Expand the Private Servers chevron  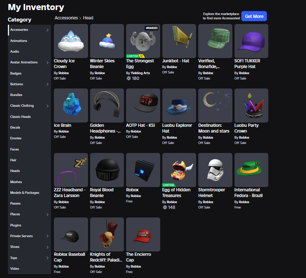47,236
